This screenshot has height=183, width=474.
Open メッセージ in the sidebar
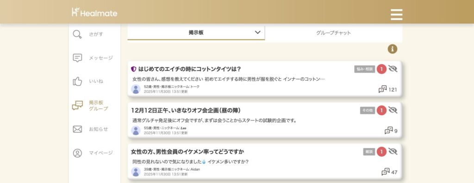(x=100, y=58)
